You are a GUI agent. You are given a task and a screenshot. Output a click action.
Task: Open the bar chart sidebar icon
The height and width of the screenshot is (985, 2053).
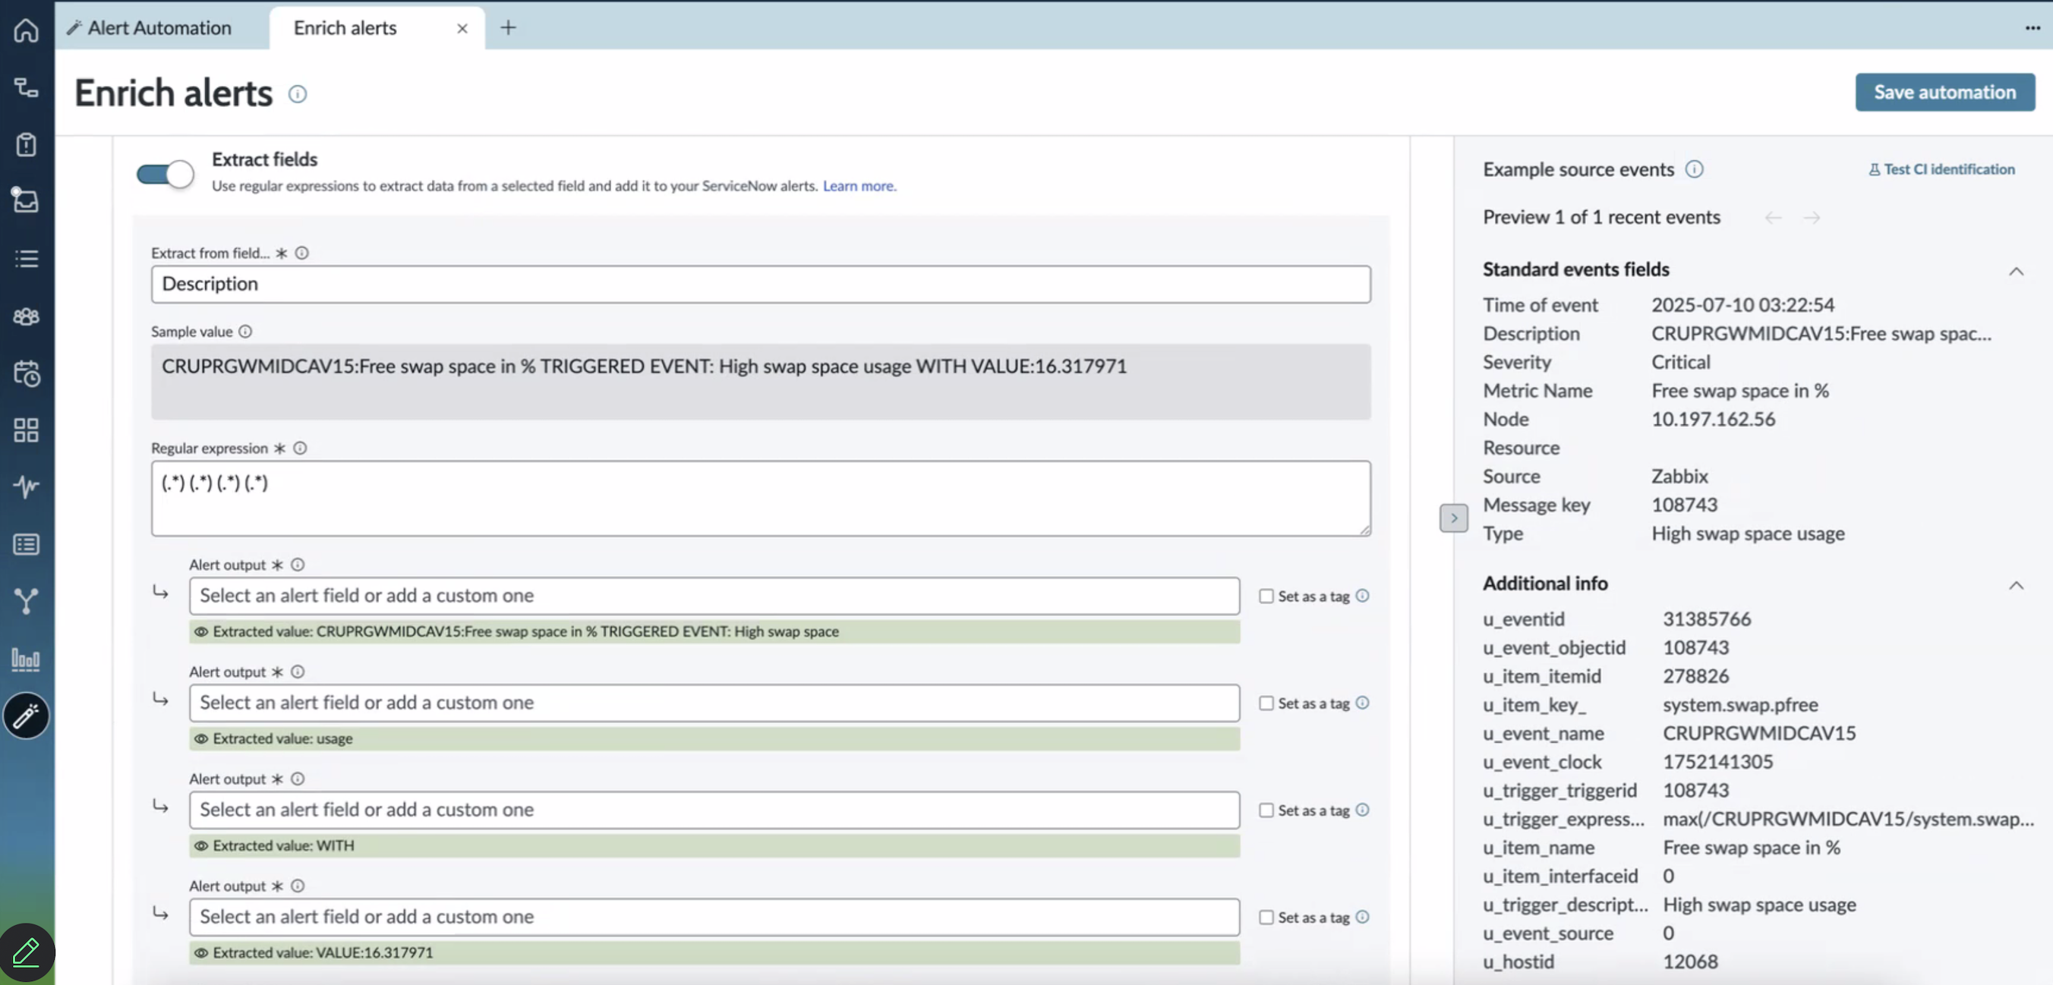[x=27, y=659]
